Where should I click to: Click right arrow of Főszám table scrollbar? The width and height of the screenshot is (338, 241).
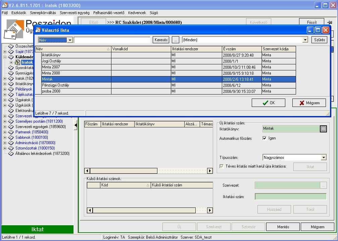pyautogui.click(x=210, y=171)
